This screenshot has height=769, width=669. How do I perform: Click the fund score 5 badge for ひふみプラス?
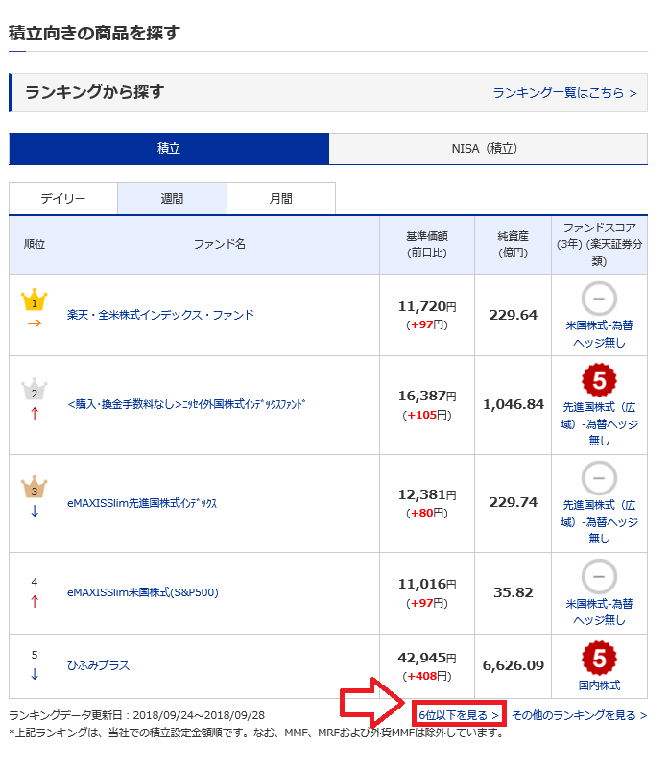point(599,659)
